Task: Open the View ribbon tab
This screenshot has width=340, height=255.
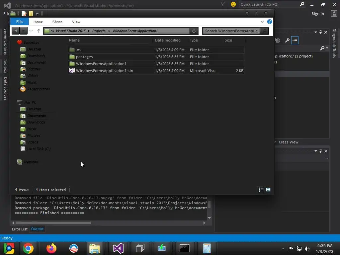Action: pyautogui.click(x=76, y=22)
